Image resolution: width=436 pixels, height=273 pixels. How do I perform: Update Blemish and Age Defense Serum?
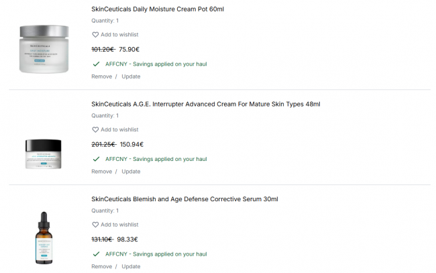click(131, 266)
